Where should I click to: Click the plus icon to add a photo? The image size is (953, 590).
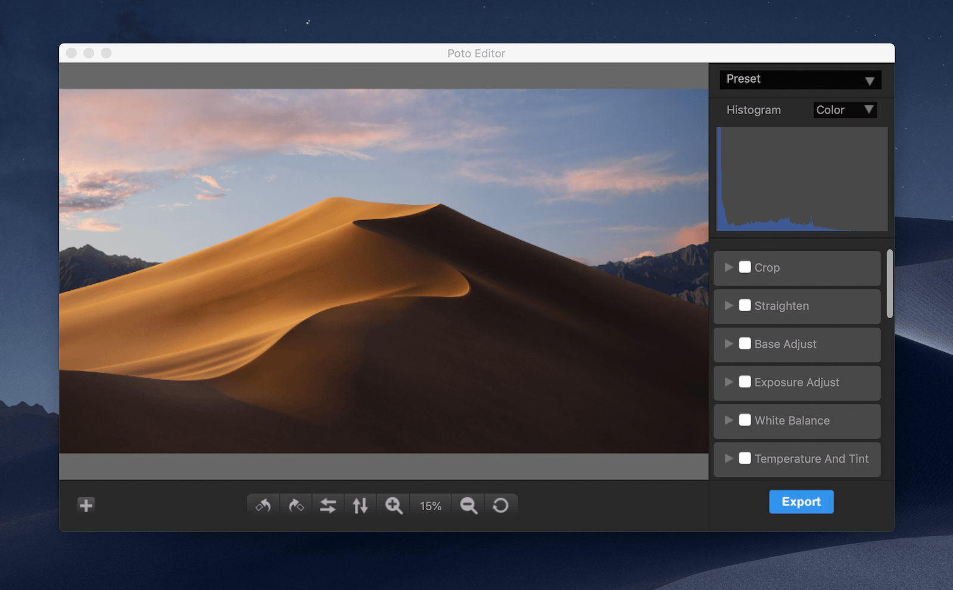click(86, 506)
